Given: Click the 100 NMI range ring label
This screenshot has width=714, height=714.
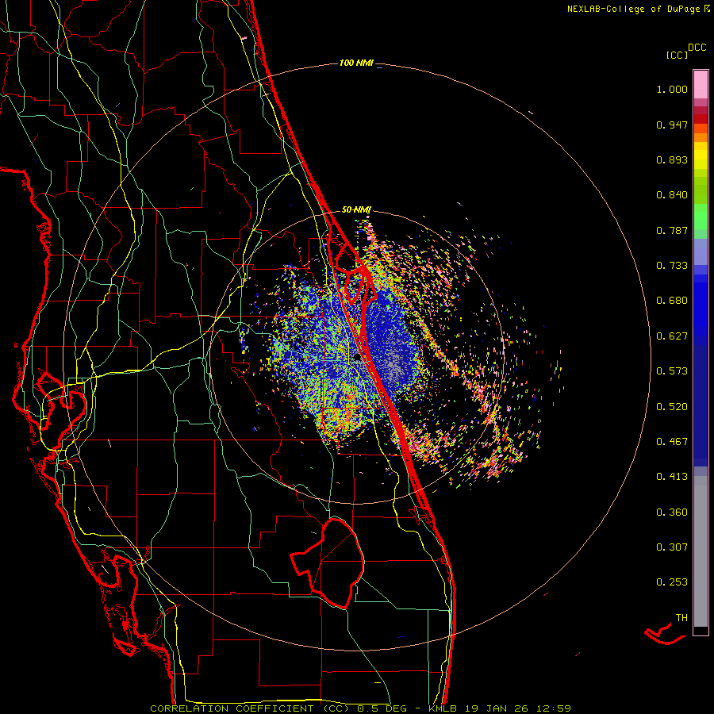Looking at the screenshot, I should pos(356,63).
